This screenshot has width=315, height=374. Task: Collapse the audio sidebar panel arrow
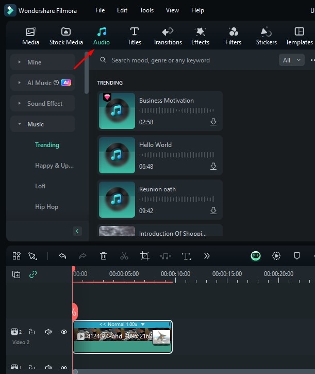point(77,231)
